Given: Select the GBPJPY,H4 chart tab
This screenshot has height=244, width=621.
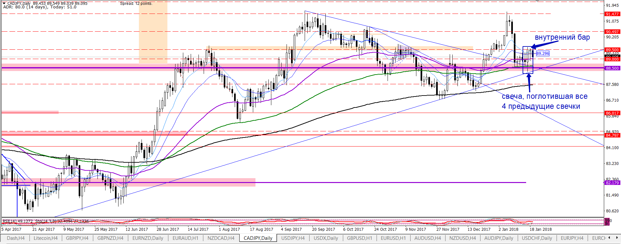Looking at the screenshot, I should click(77, 238).
